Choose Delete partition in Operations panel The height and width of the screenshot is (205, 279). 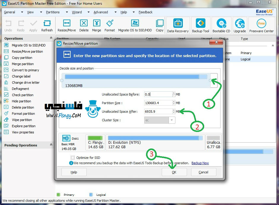(23, 107)
